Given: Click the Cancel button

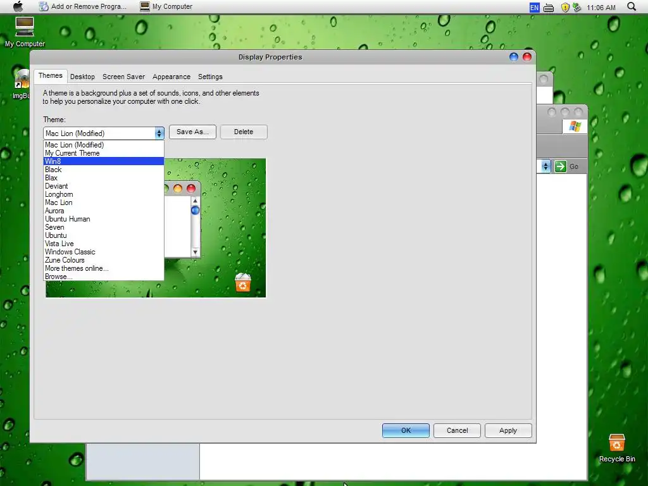Looking at the screenshot, I should pos(457,430).
